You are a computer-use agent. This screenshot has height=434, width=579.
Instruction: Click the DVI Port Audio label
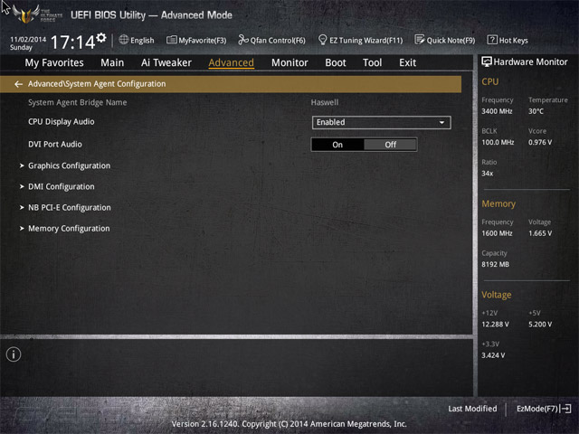click(55, 145)
